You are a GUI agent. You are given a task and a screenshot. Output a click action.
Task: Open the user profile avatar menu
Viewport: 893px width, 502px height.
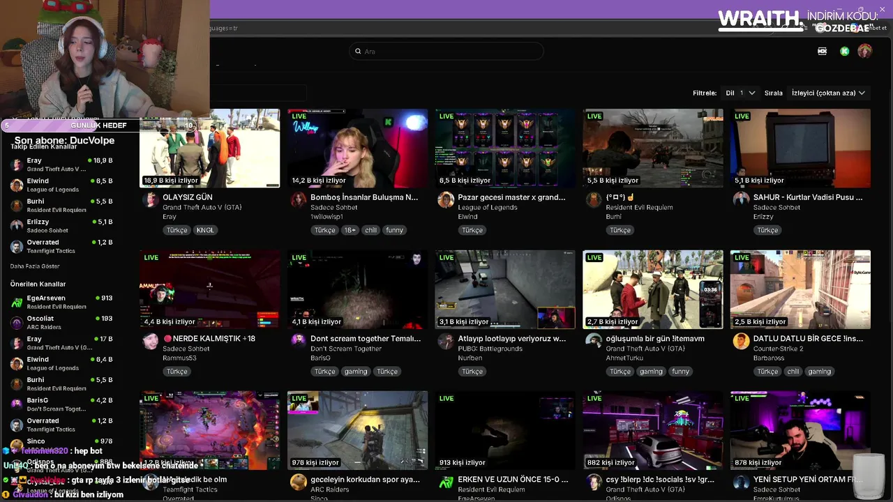click(x=864, y=51)
